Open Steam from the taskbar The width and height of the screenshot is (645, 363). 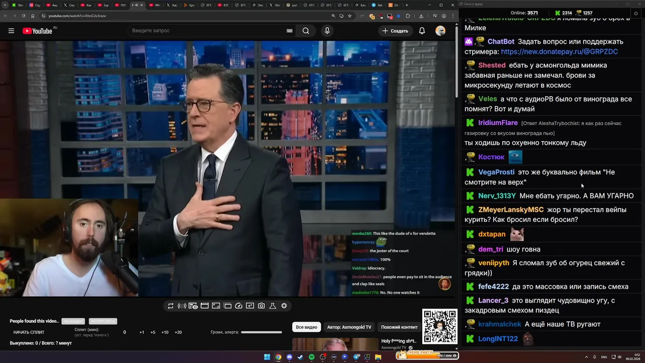click(300, 357)
